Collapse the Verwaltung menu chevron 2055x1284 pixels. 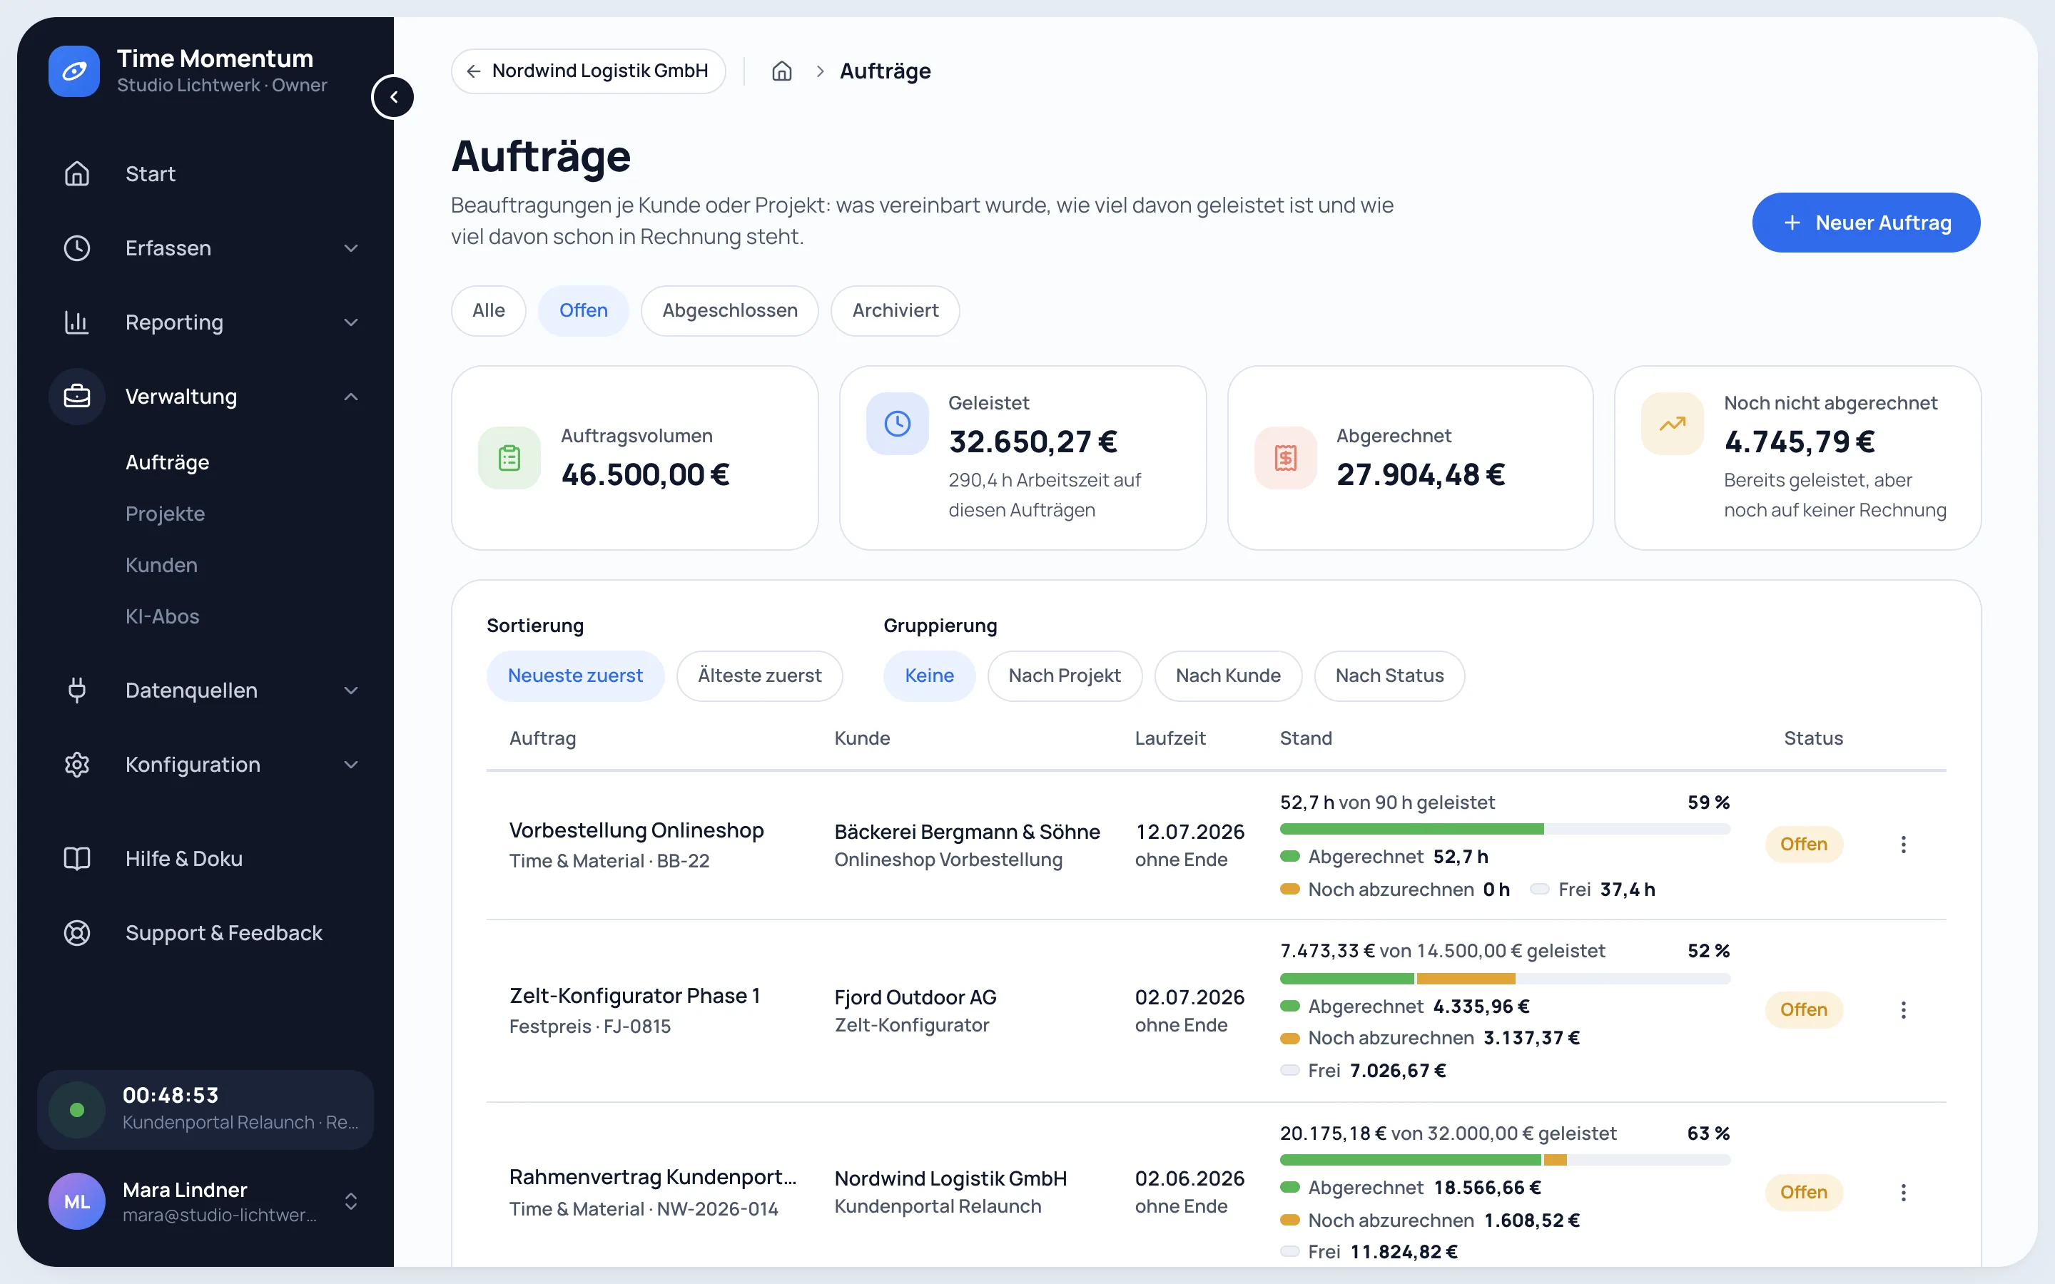pos(351,397)
